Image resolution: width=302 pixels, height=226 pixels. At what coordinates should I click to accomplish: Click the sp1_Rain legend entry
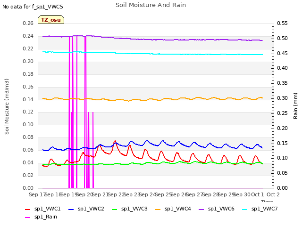[41, 217]
